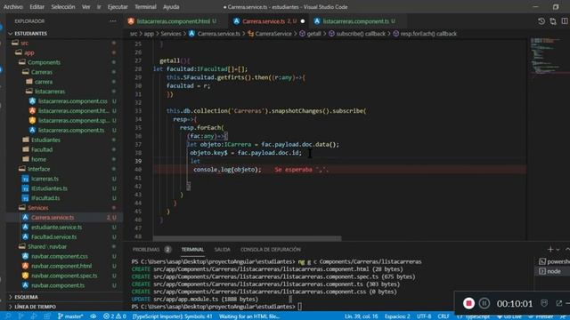This screenshot has height=320, width=570.
Task: Open listacarreras.component.css in explorer
Action: click(x=73, y=101)
